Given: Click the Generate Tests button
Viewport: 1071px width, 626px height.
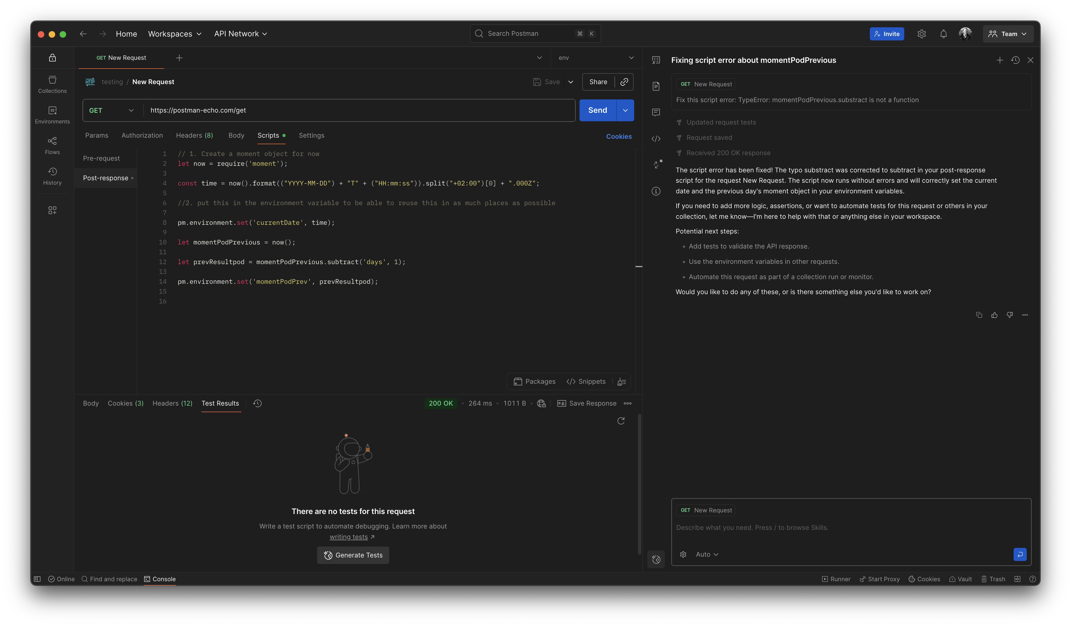Looking at the screenshot, I should [x=353, y=555].
